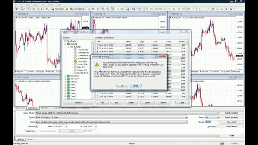
Task: Click the Zoom Out magnifier icon
Action: [x=108, y=9]
